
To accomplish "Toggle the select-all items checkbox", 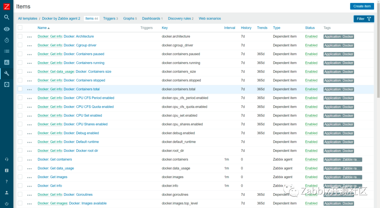I will click(x=20, y=28).
